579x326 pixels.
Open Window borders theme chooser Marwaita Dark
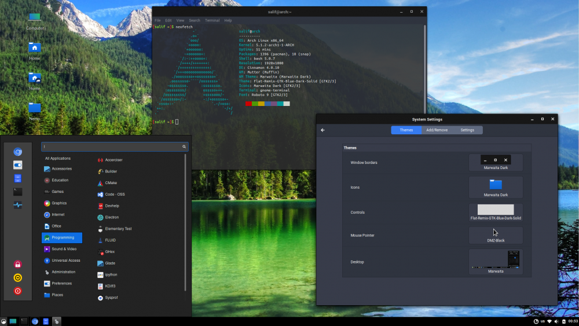pos(496,163)
